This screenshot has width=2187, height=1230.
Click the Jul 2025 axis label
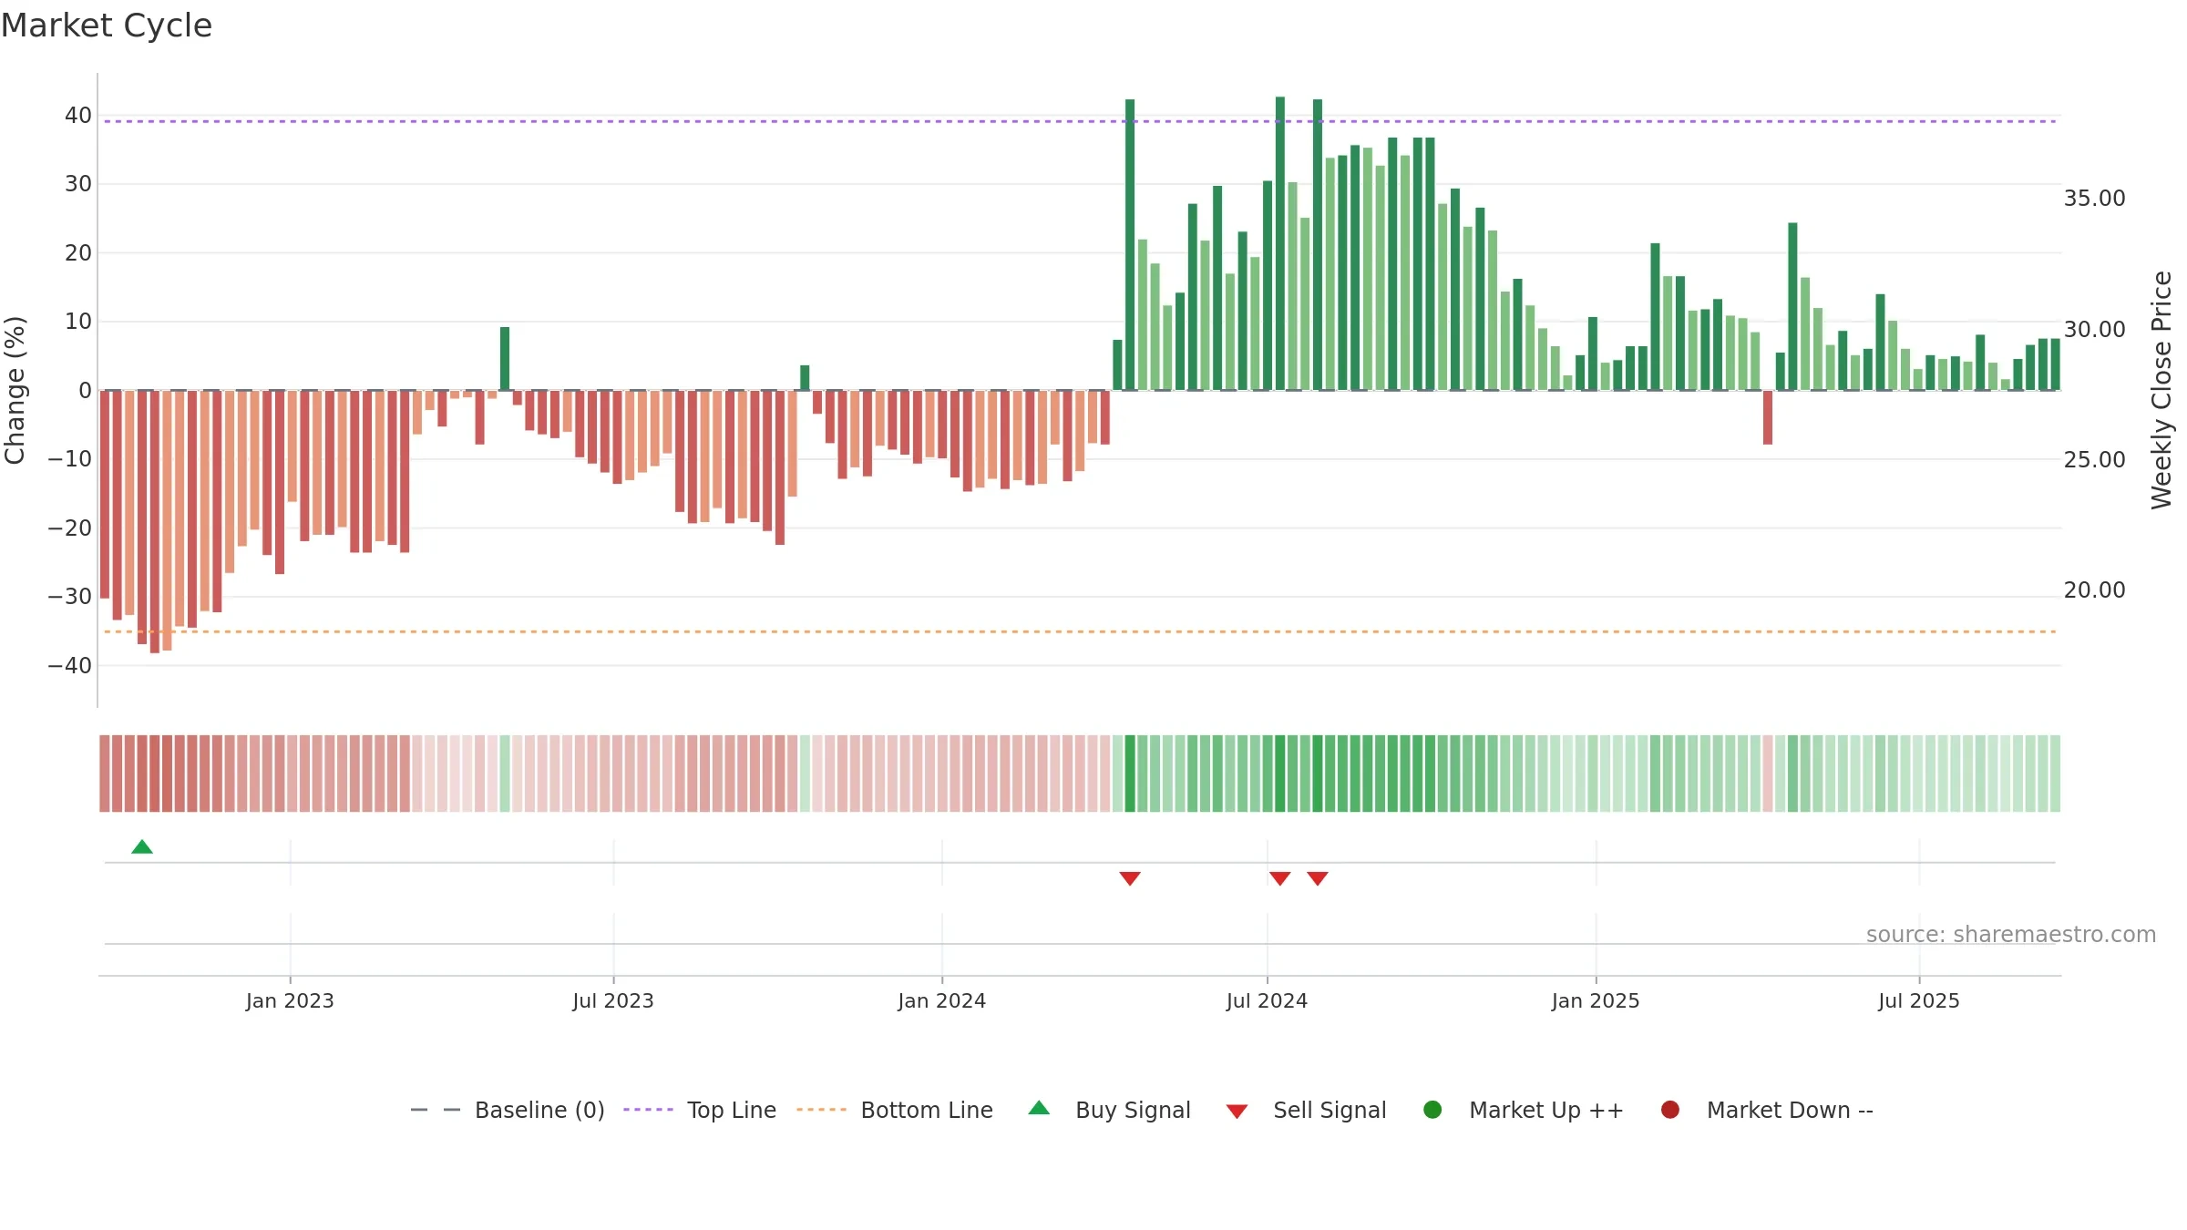[1919, 1000]
